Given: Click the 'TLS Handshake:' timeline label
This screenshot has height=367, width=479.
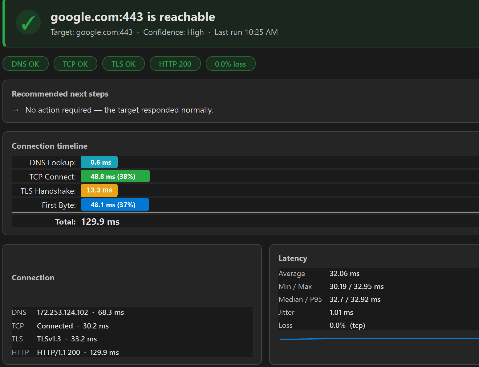Looking at the screenshot, I should pyautogui.click(x=48, y=191).
